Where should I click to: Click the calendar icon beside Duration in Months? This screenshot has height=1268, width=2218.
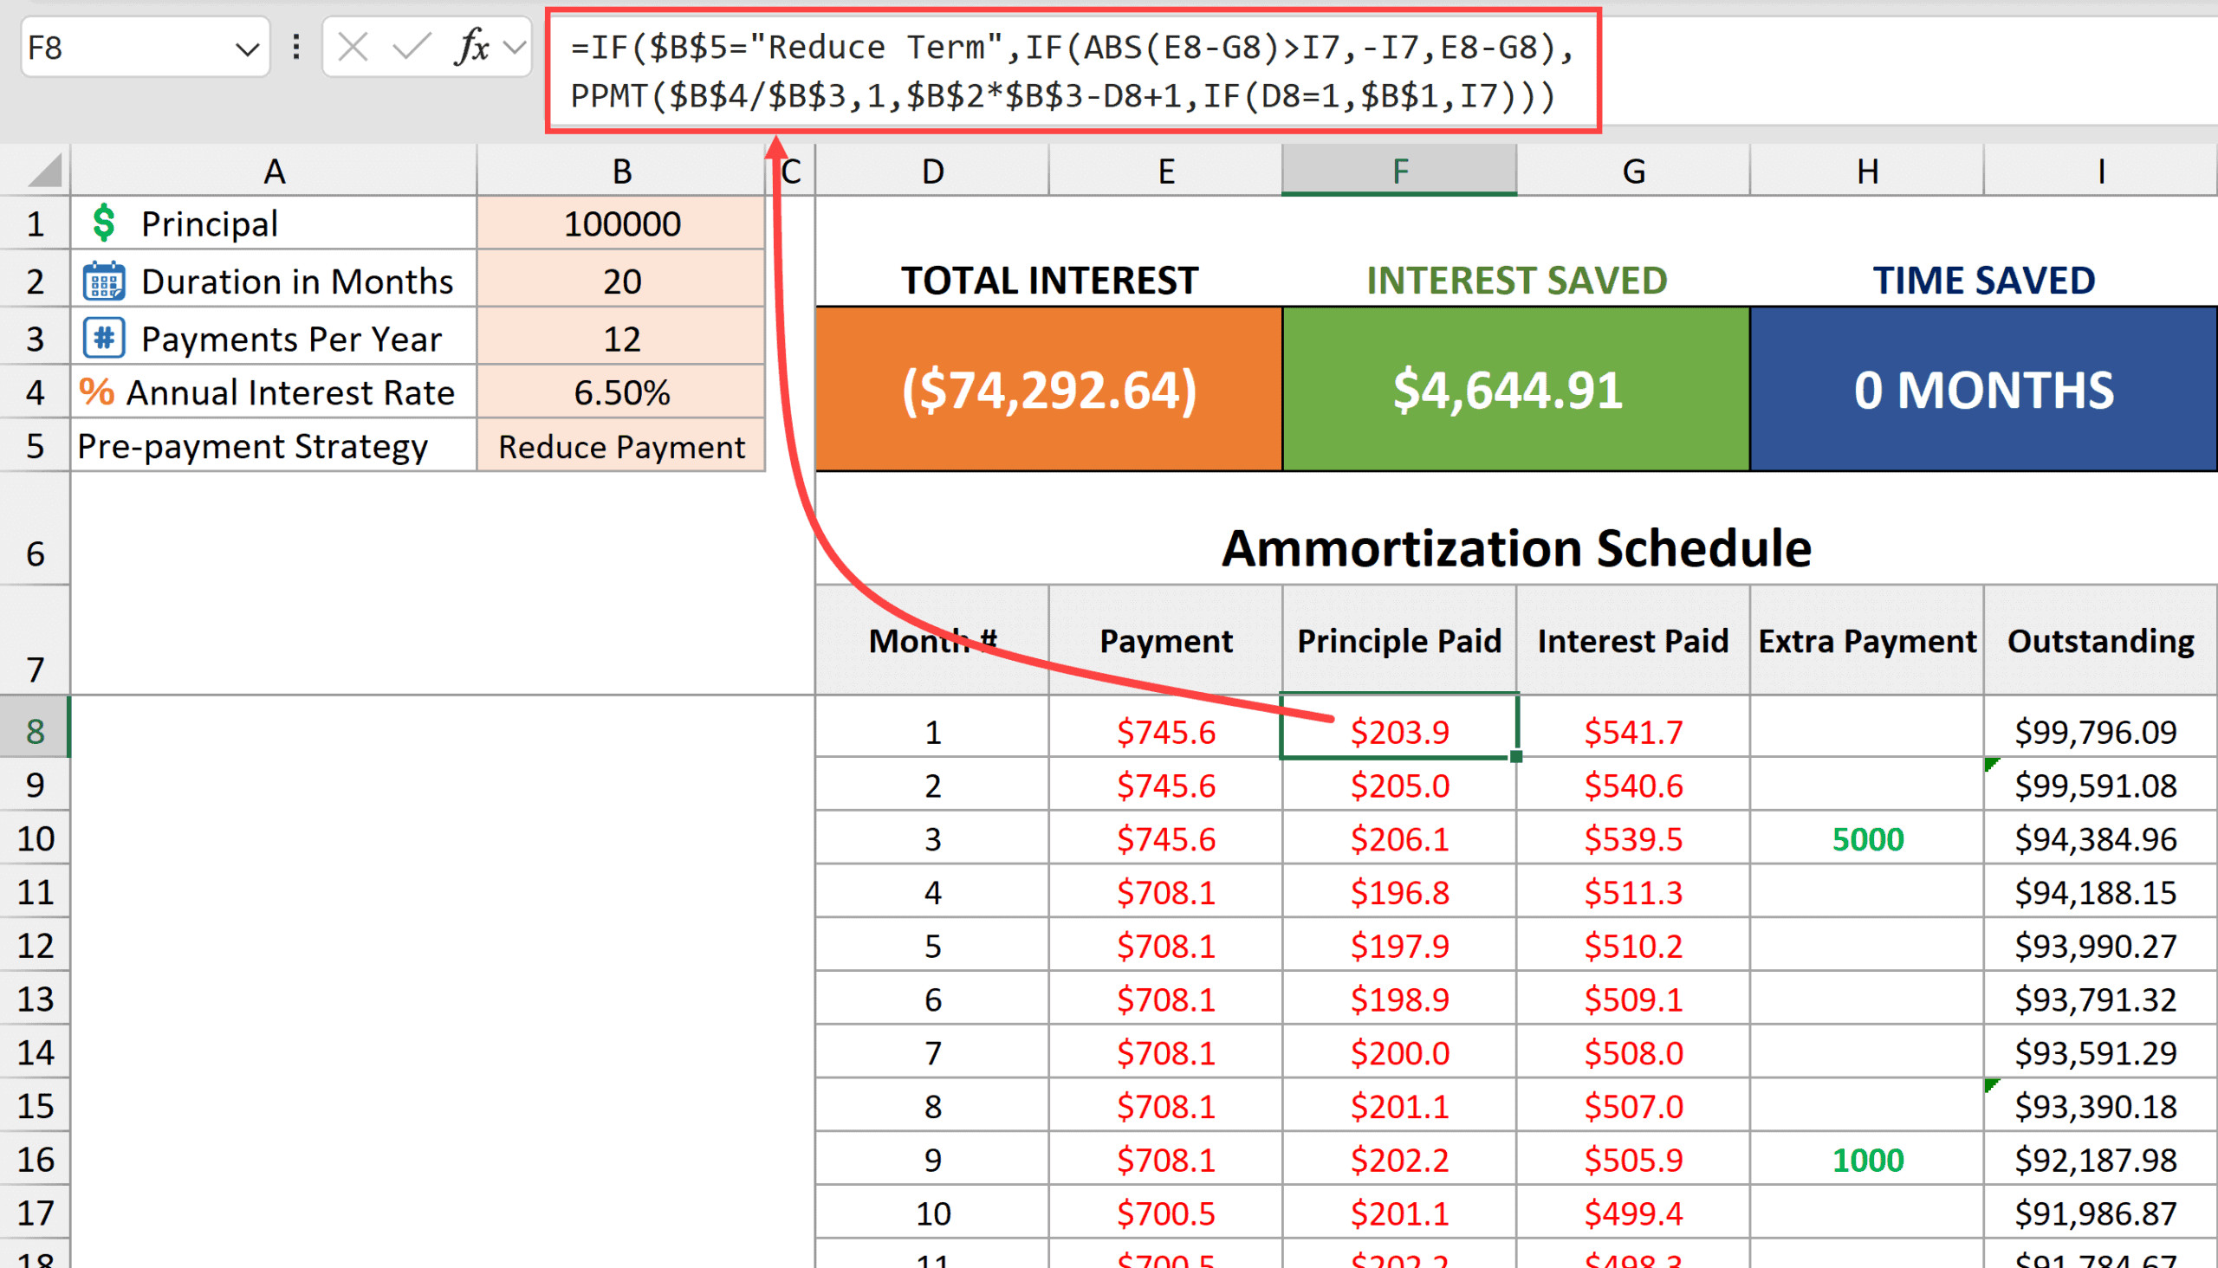tap(104, 281)
